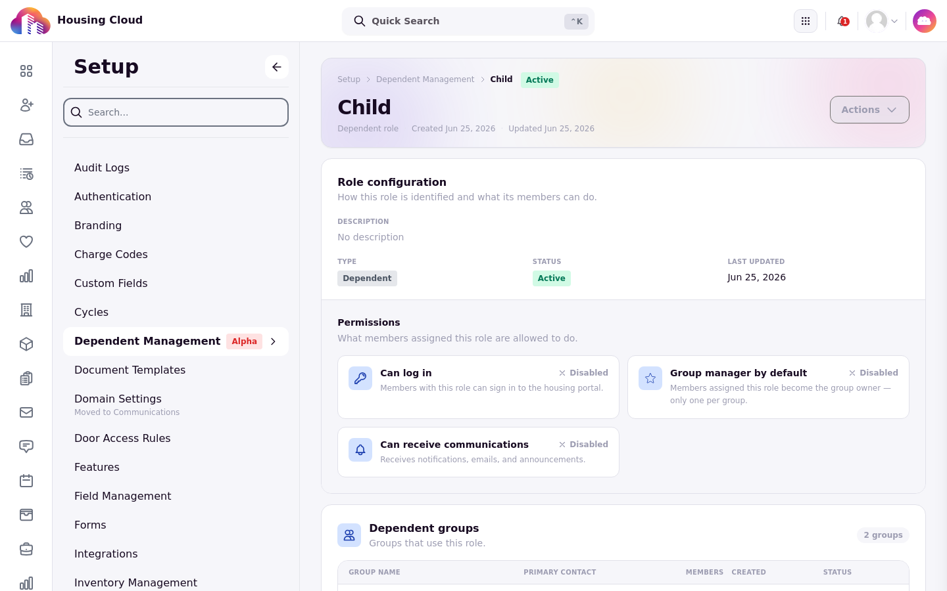Click the Quick Search box
This screenshot has width=947, height=591.
(x=468, y=21)
